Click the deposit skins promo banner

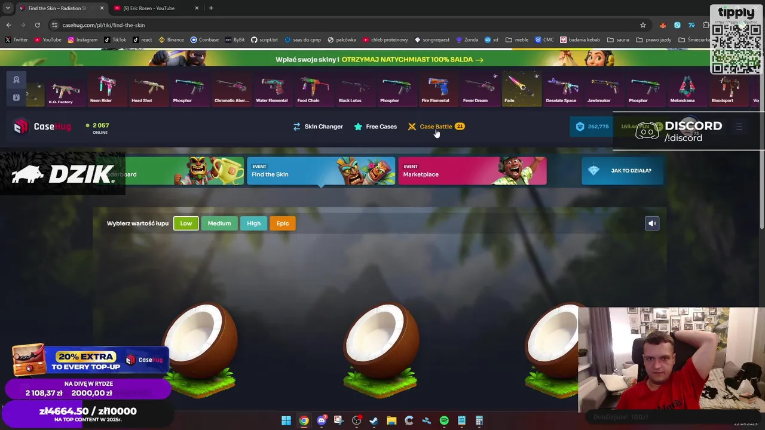(x=380, y=59)
